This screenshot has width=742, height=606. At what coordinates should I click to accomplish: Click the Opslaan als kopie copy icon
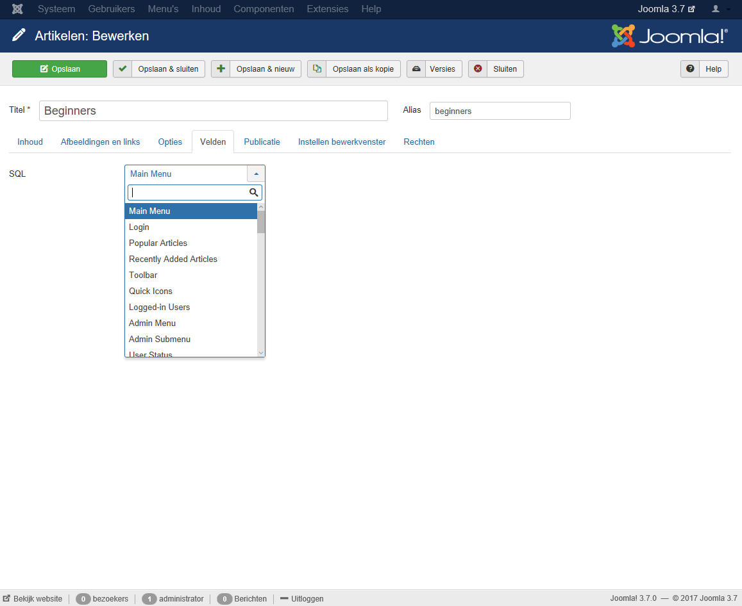(x=317, y=69)
